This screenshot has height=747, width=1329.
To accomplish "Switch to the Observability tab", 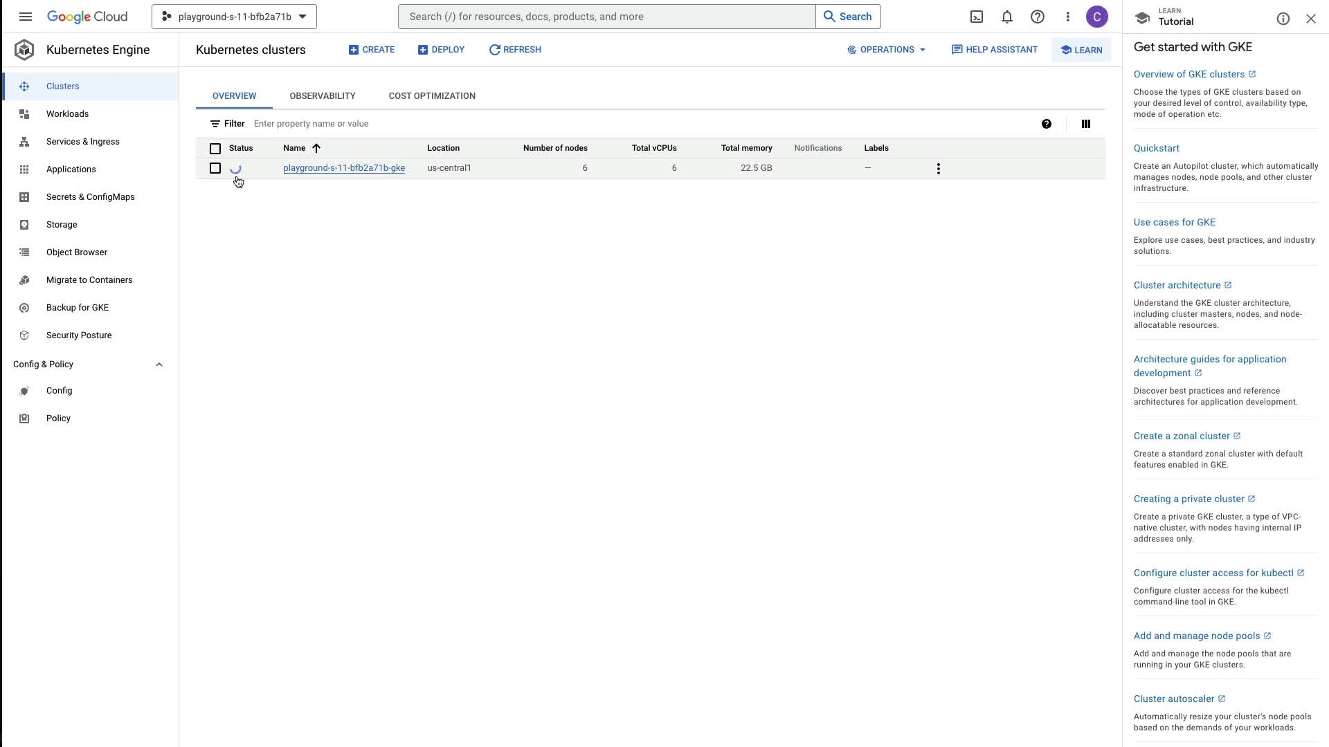I will tap(322, 96).
